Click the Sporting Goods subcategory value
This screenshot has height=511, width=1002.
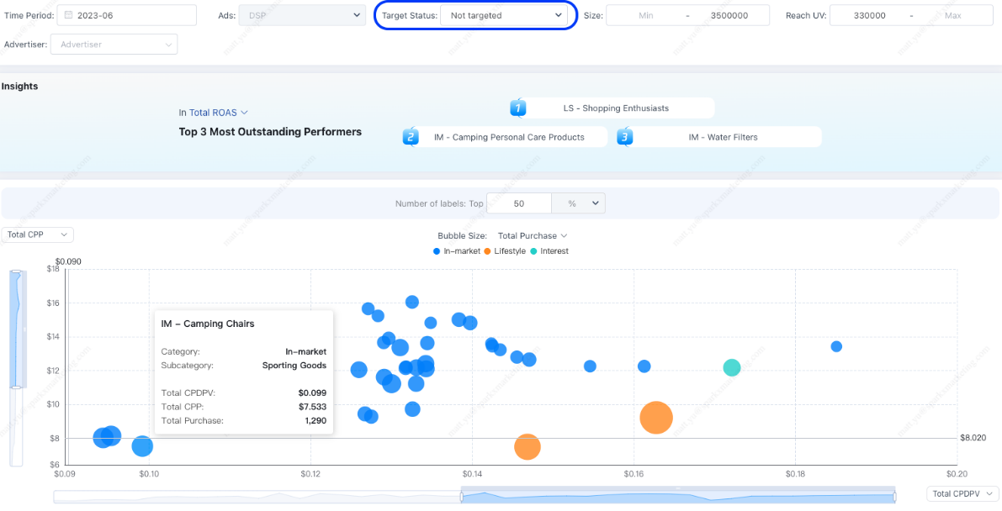point(294,366)
